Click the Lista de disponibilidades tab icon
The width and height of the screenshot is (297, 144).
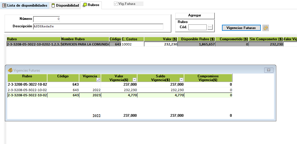4,5
